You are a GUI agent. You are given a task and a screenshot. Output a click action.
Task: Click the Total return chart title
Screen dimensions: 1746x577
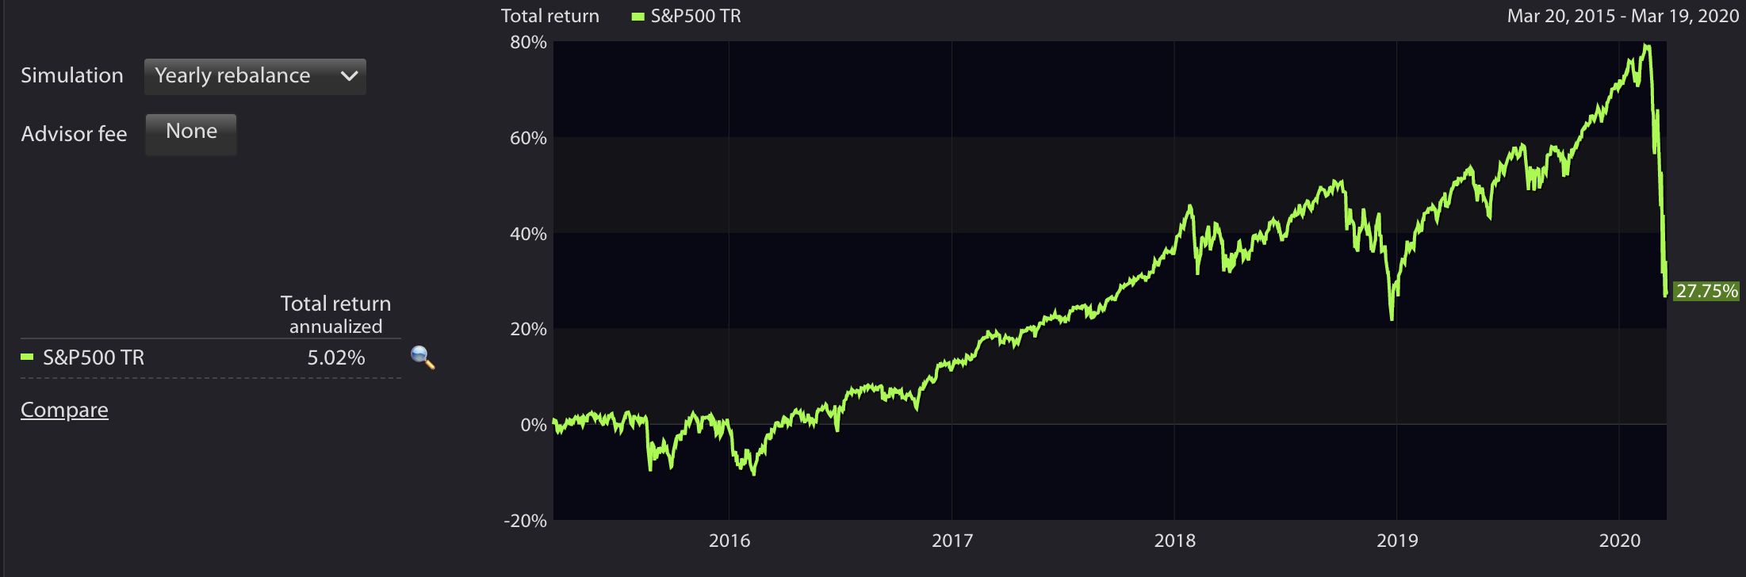tap(549, 17)
